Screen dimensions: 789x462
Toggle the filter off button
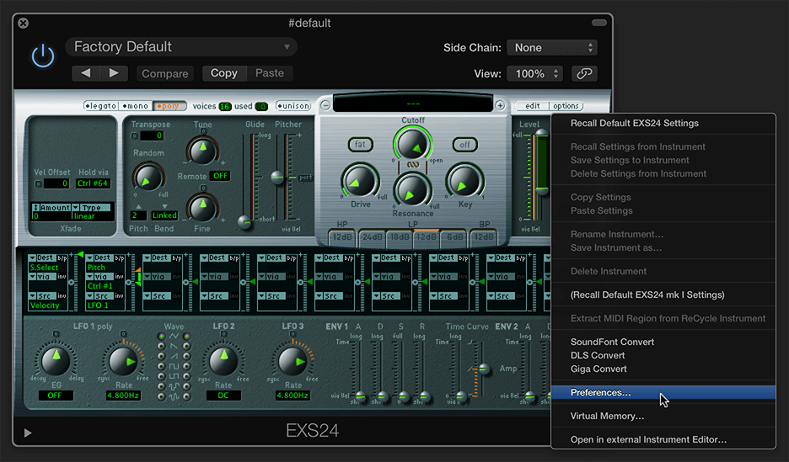point(464,145)
